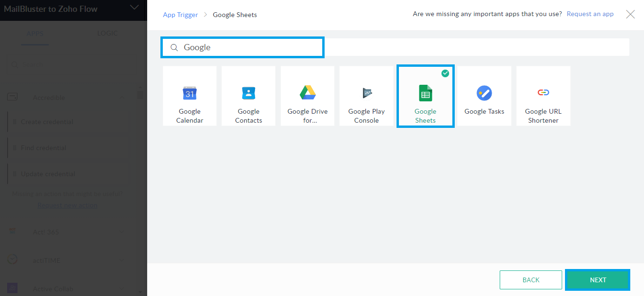Click inside the Google search field
The height and width of the screenshot is (296, 644).
tap(242, 47)
